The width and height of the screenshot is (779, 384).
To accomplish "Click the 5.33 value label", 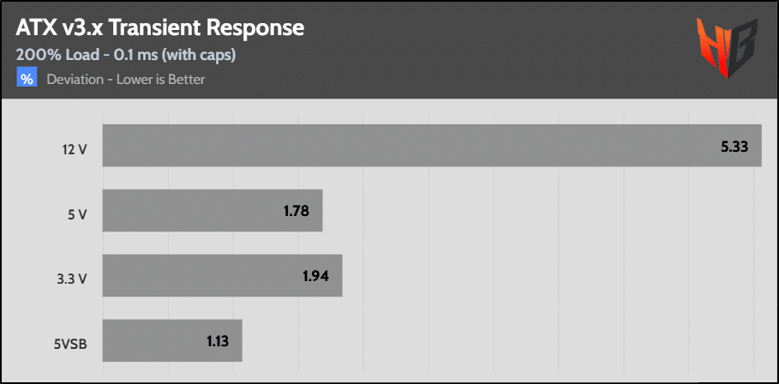I will coord(735,147).
